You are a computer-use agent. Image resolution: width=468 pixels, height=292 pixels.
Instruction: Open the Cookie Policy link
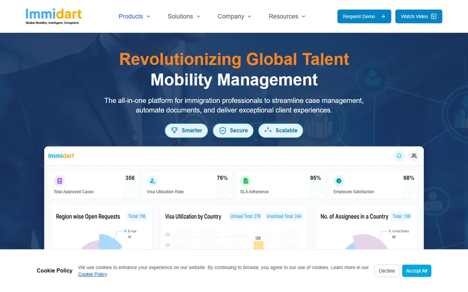[x=92, y=275]
